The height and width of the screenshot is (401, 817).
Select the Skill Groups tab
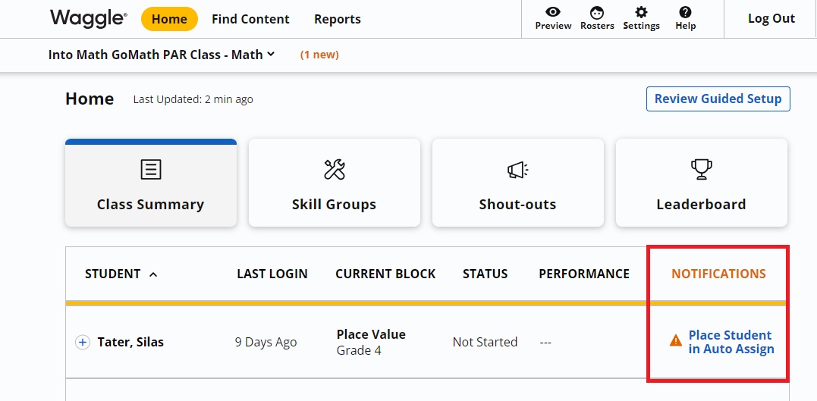[334, 183]
